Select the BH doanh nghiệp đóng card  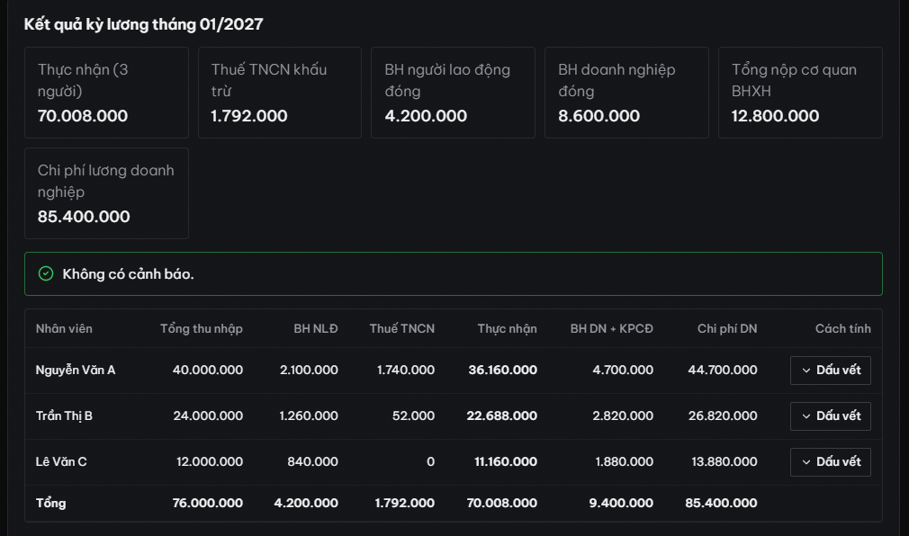pyautogui.click(x=626, y=93)
